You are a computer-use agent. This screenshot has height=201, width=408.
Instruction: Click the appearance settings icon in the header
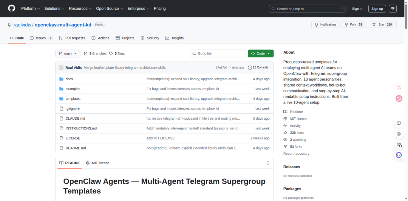393,9
